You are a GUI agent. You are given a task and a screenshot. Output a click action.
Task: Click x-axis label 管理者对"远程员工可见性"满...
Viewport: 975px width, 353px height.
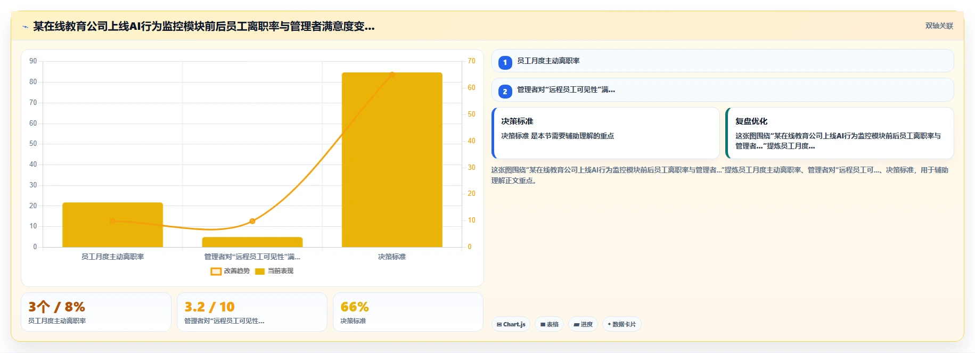click(x=252, y=257)
